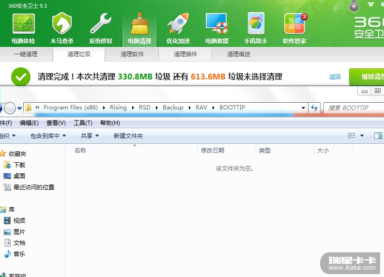The image size is (384, 277).
Task: Open 电脑救援 lifebuoy icon
Action: click(x=217, y=24)
